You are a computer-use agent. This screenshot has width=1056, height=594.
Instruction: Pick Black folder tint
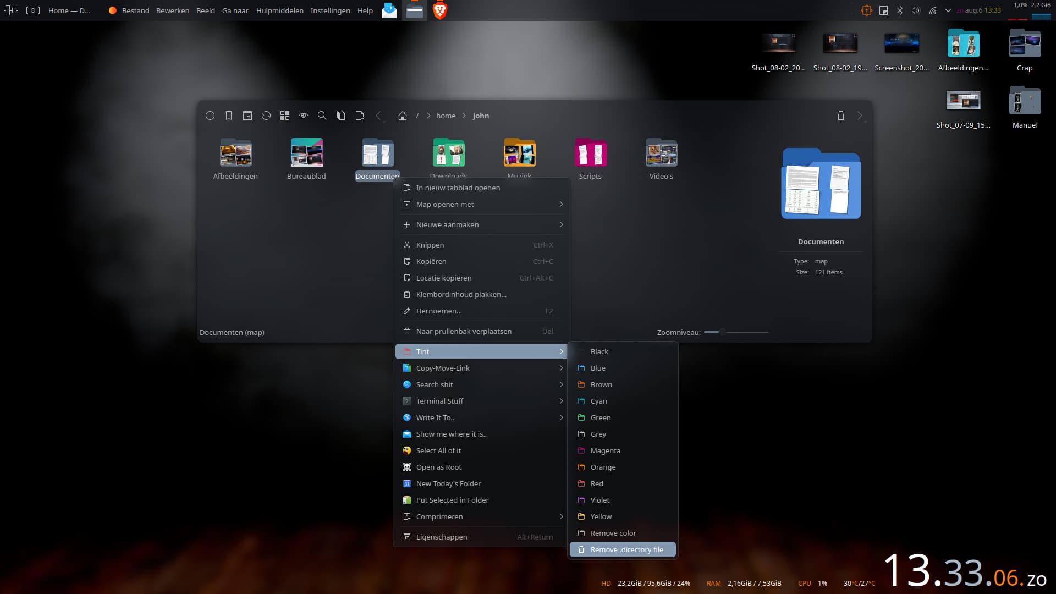[623, 351]
